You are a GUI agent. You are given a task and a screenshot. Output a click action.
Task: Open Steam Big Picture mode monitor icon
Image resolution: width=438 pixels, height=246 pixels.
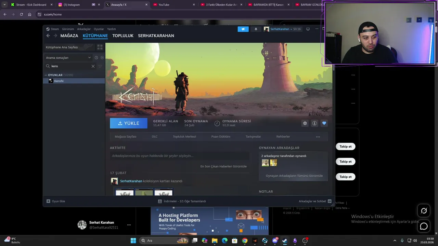click(308, 29)
